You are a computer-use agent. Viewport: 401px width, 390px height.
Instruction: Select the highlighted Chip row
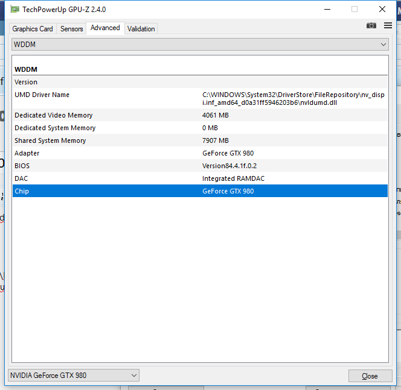[x=200, y=191]
